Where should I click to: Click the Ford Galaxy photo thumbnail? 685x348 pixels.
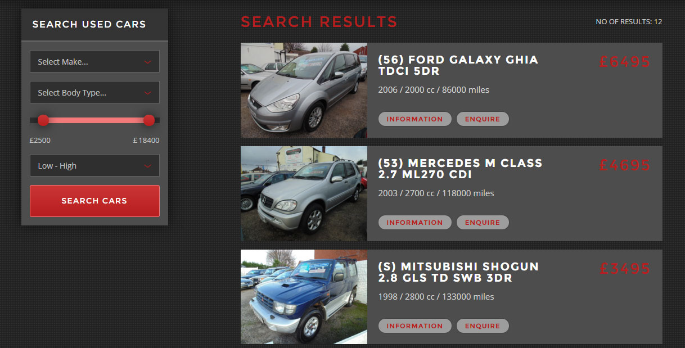[304, 90]
